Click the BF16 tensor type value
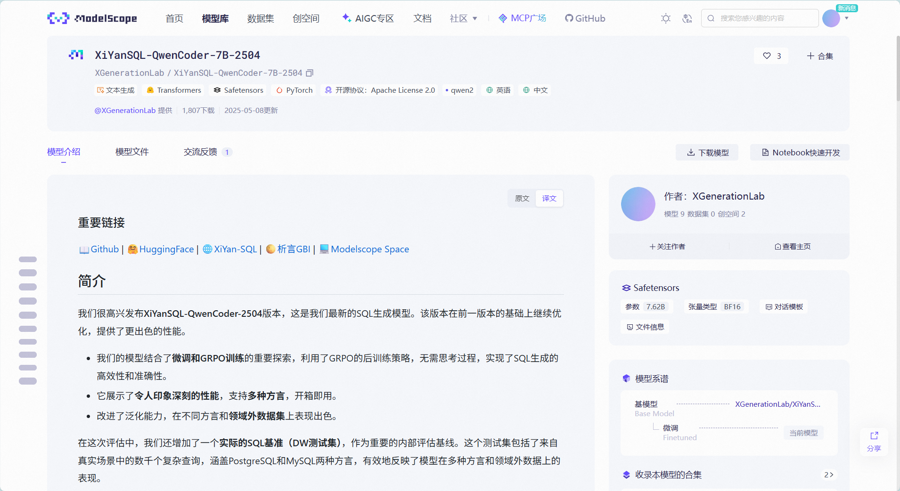 pos(732,306)
